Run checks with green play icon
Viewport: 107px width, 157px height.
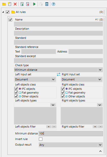(x=34, y=4)
